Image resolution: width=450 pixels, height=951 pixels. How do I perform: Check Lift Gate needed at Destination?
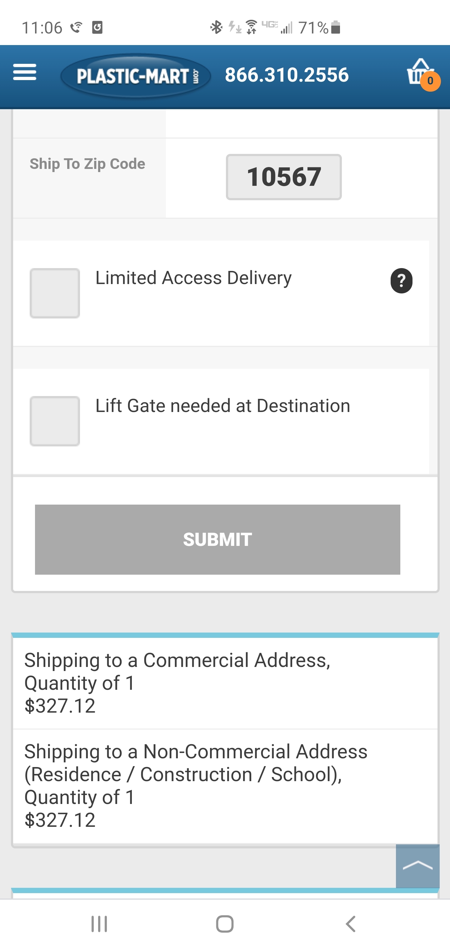point(55,421)
